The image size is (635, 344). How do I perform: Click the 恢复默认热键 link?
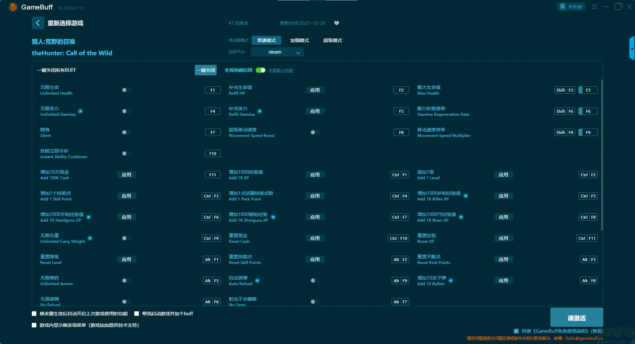tap(281, 70)
